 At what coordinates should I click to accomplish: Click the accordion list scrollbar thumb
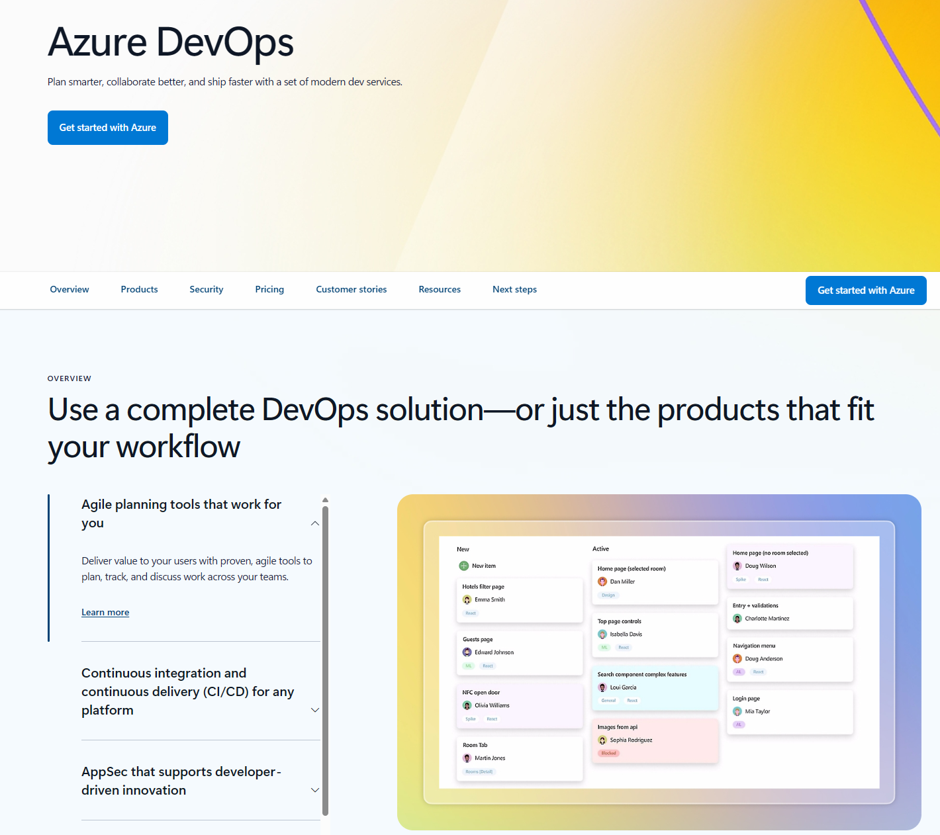point(325,660)
